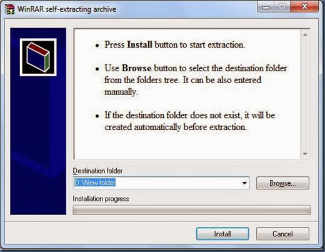Expand the Destination folder dropdown arrow

(244, 183)
